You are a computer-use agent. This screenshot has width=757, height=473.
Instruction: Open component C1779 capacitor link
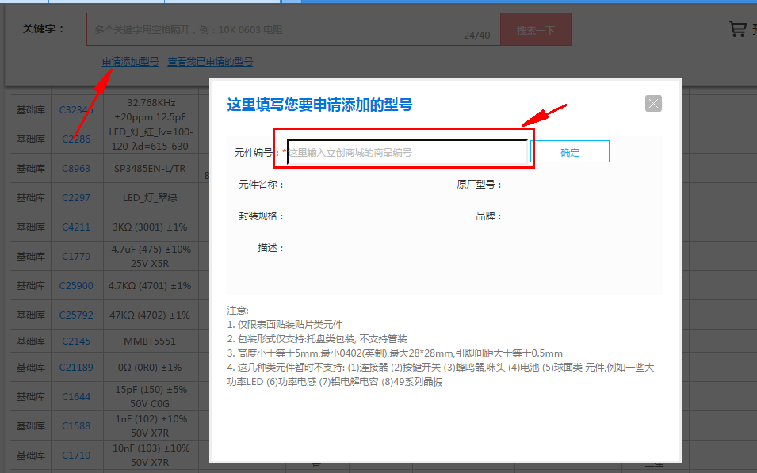tap(77, 256)
